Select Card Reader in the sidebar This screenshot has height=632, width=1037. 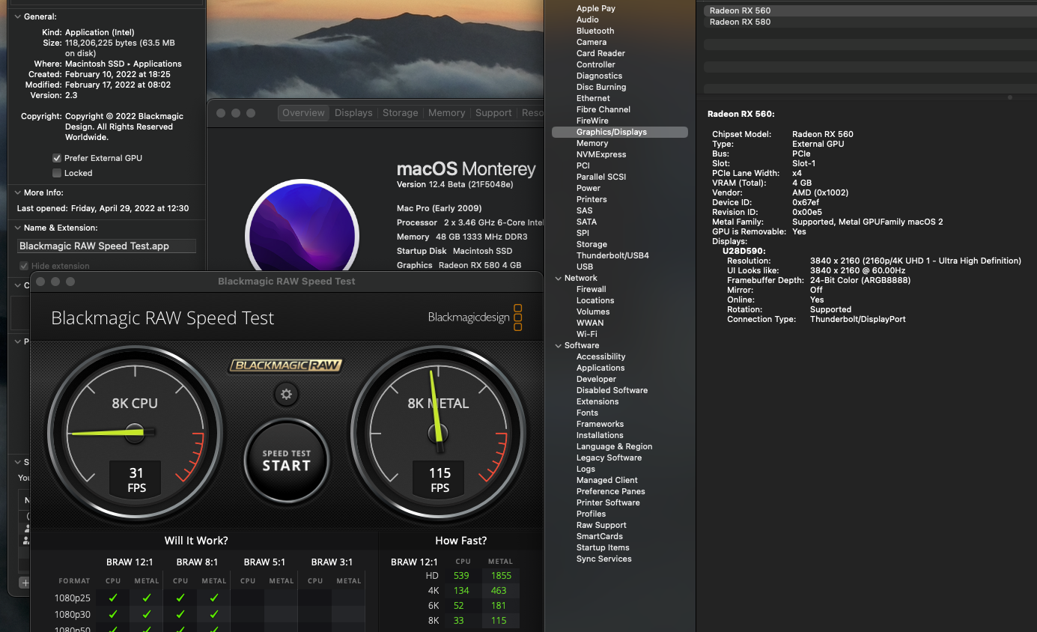click(x=600, y=53)
